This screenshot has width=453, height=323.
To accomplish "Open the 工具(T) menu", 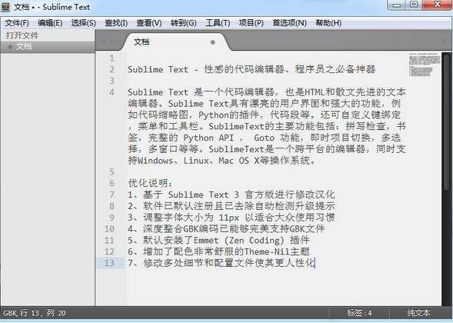I will [218, 23].
